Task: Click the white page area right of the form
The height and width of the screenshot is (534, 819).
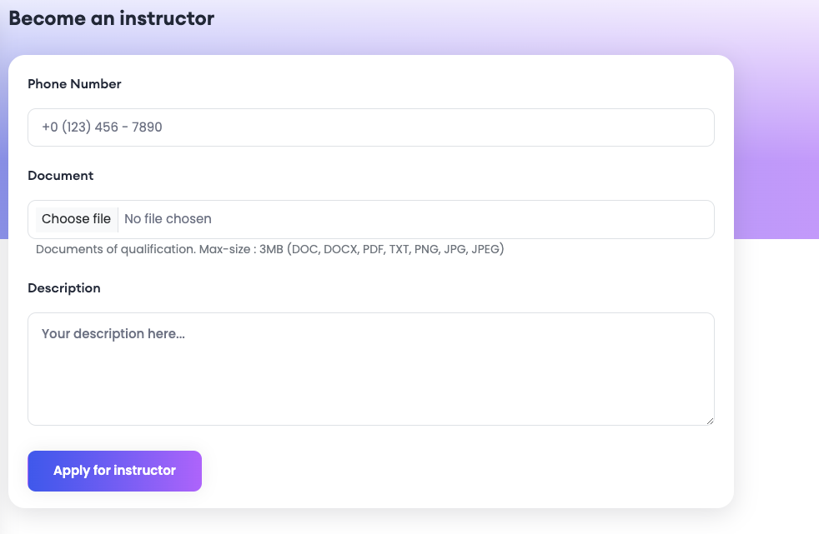Action: 776,375
